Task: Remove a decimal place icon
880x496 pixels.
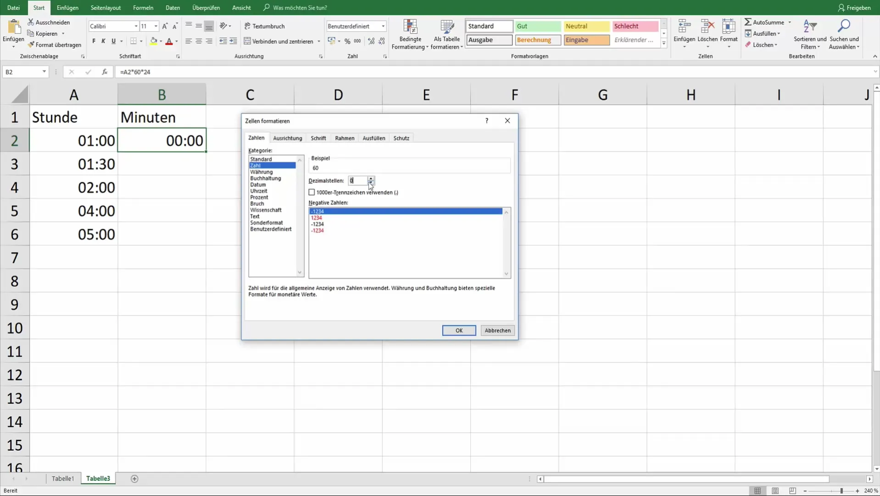Action: click(x=382, y=41)
